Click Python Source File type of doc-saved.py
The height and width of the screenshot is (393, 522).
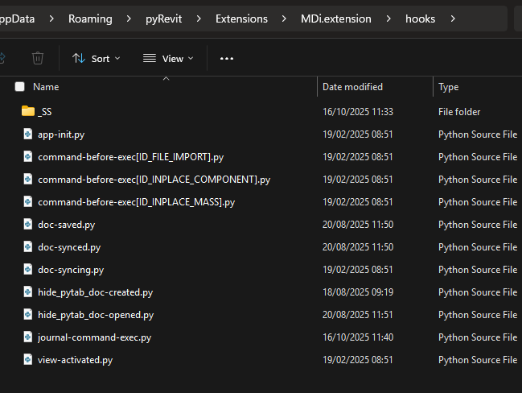click(478, 225)
